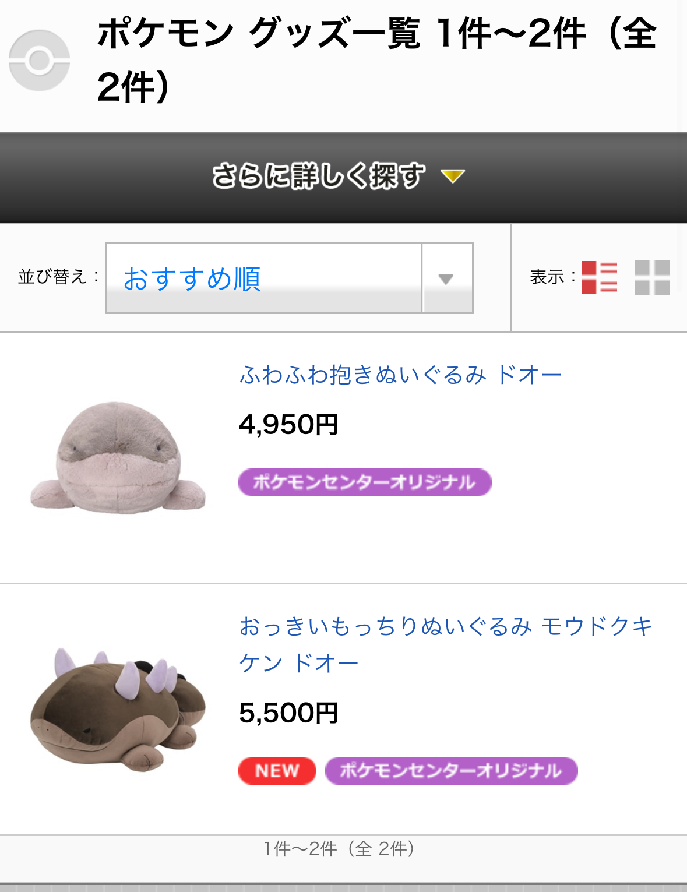687x892 pixels.
Task: Click the 5,500円 price text
Action: [288, 713]
